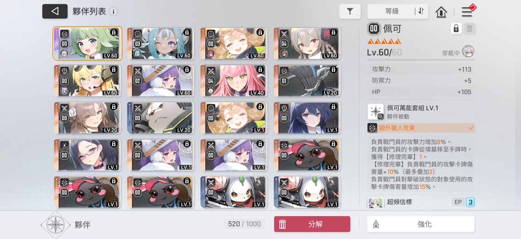The height and width of the screenshot is (239, 521).
Task: Select the pink-haired LV.40 partner card
Action: coord(234,80)
